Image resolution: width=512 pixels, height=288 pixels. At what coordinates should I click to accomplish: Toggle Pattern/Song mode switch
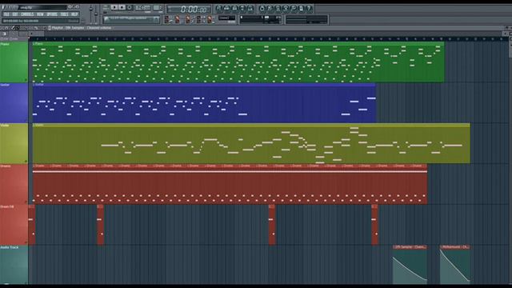pos(106,8)
